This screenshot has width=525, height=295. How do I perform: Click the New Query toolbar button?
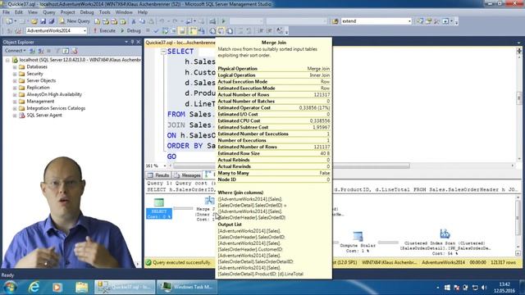[x=75, y=21]
